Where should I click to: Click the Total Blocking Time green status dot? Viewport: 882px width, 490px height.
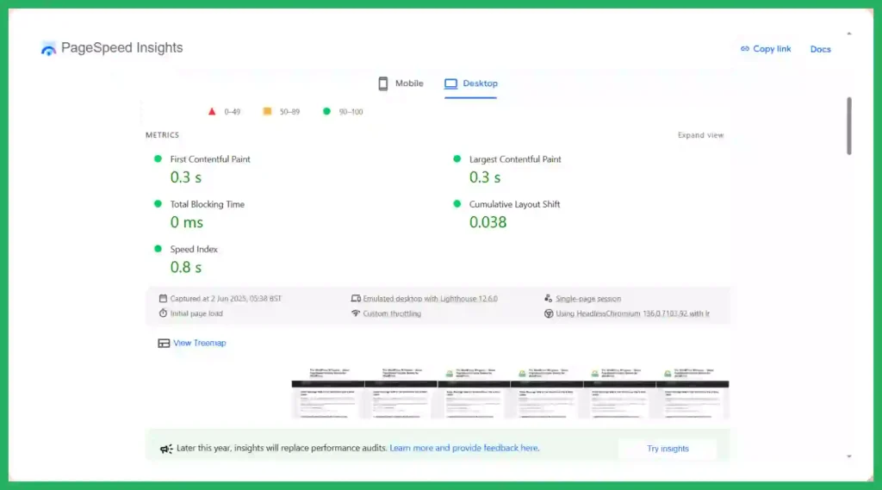[x=158, y=203]
